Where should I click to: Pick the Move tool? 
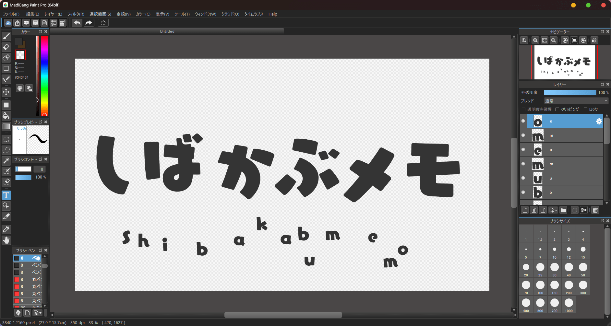coord(6,92)
